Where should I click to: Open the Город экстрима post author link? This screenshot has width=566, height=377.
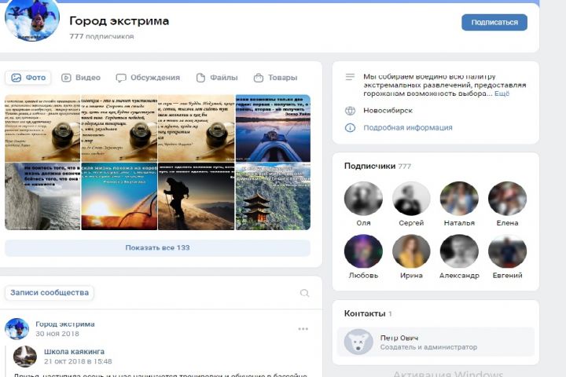(x=65, y=324)
